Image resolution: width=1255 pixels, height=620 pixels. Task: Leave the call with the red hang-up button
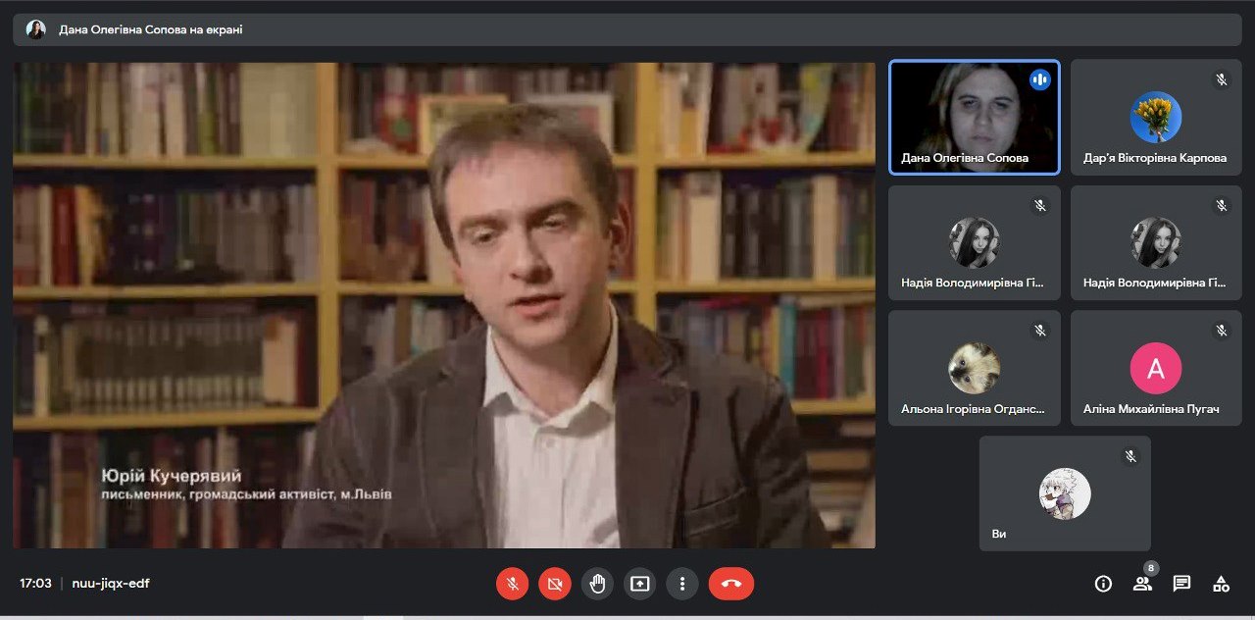731,584
